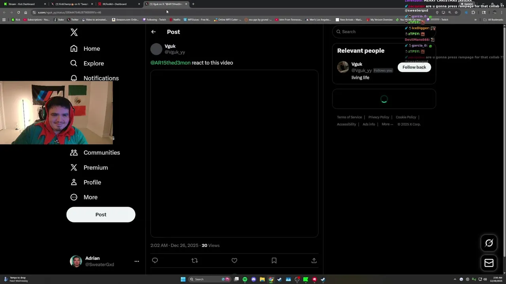506x284 pixels.
Task: Open the Messages envelope button
Action: point(489,263)
